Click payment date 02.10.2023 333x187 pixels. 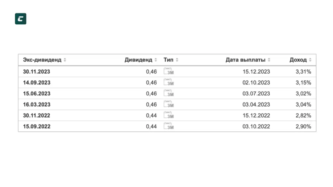pyautogui.click(x=256, y=83)
